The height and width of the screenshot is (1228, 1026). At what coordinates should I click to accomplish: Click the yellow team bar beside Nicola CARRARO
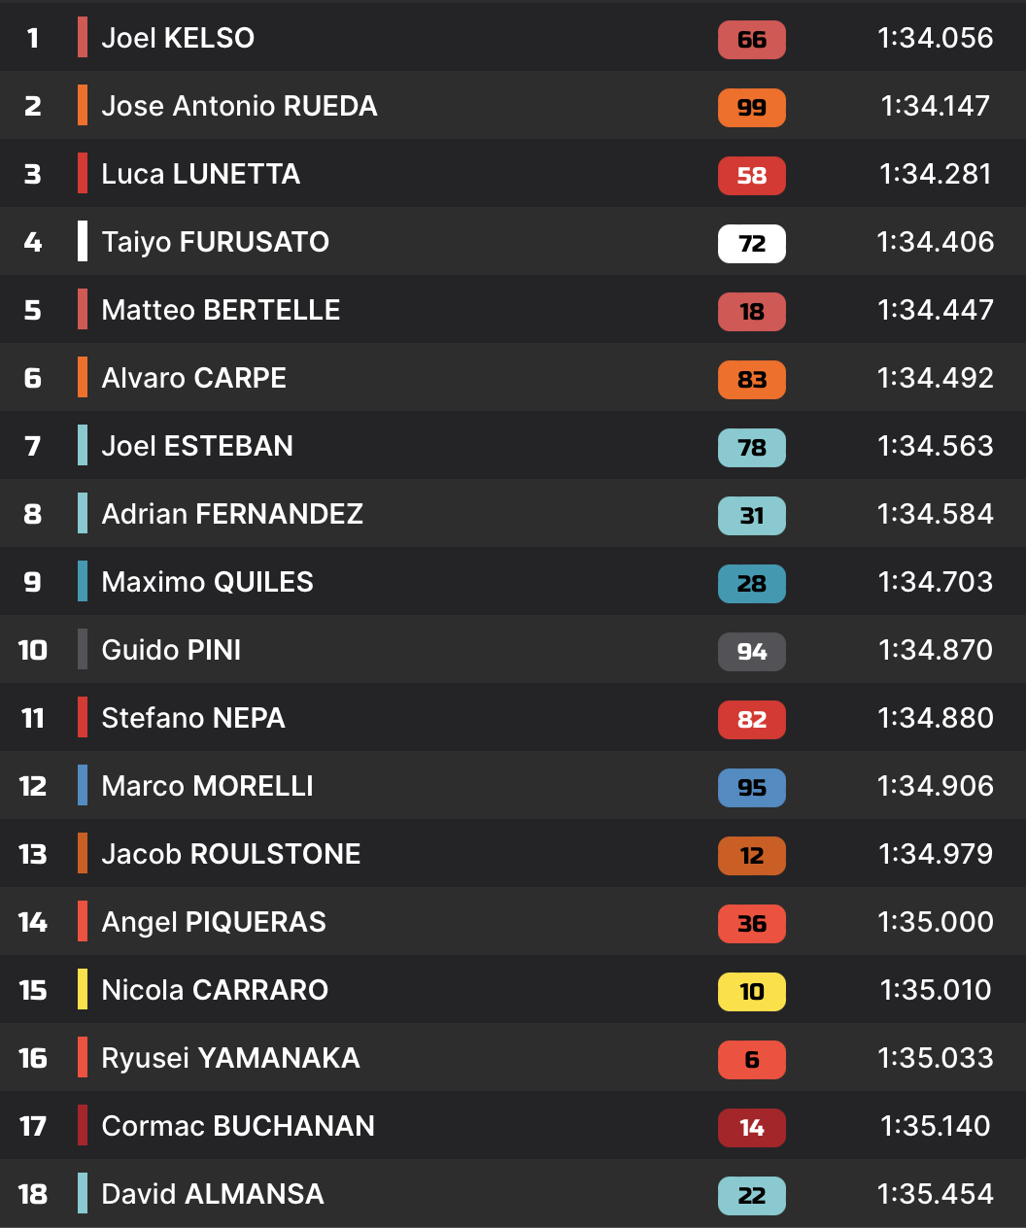coord(83,990)
